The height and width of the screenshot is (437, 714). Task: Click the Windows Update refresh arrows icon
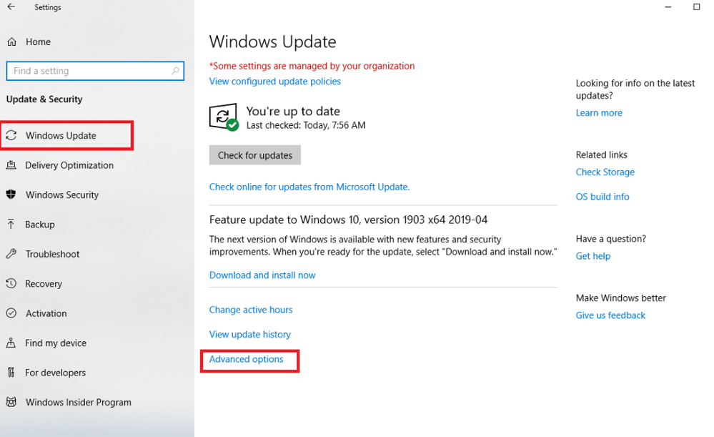click(x=11, y=135)
